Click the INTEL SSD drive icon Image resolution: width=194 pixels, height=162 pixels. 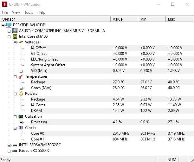pyautogui.click(x=15, y=145)
